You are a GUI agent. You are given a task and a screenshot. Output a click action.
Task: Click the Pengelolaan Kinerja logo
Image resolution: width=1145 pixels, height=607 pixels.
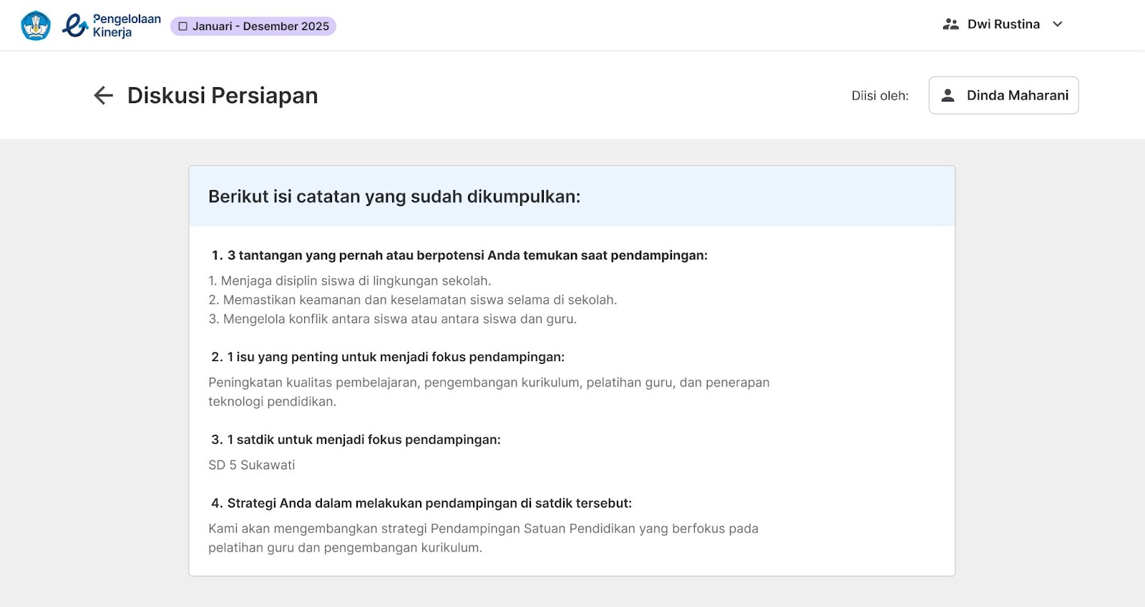click(112, 26)
